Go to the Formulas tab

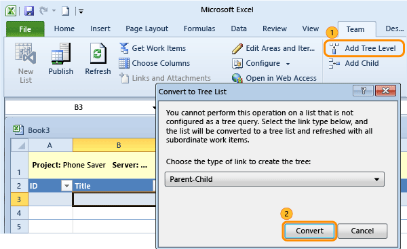199,28
